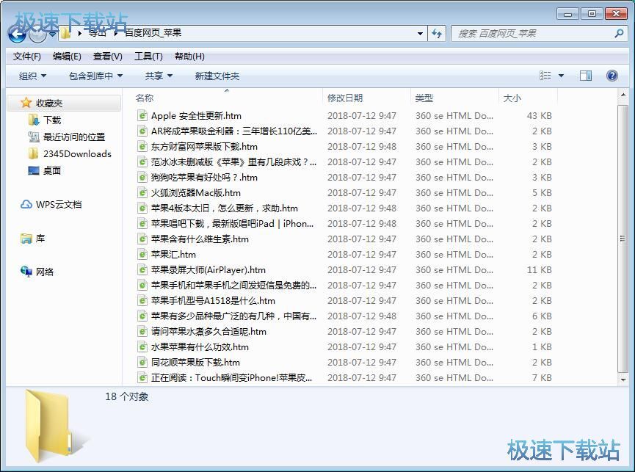Click the Back navigation arrow button
Image resolution: width=635 pixels, height=472 pixels.
point(18,35)
